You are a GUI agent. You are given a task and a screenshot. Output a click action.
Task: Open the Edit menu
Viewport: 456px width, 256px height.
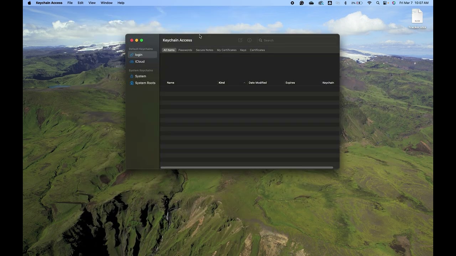pos(81,3)
